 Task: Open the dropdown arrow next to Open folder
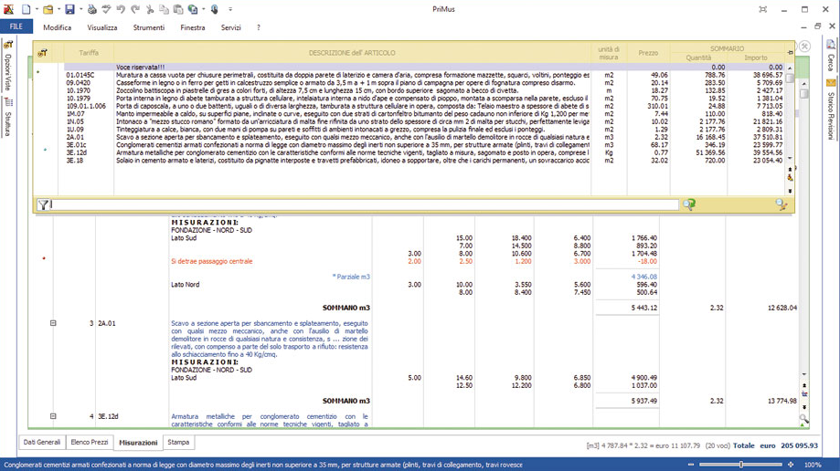click(58, 9)
